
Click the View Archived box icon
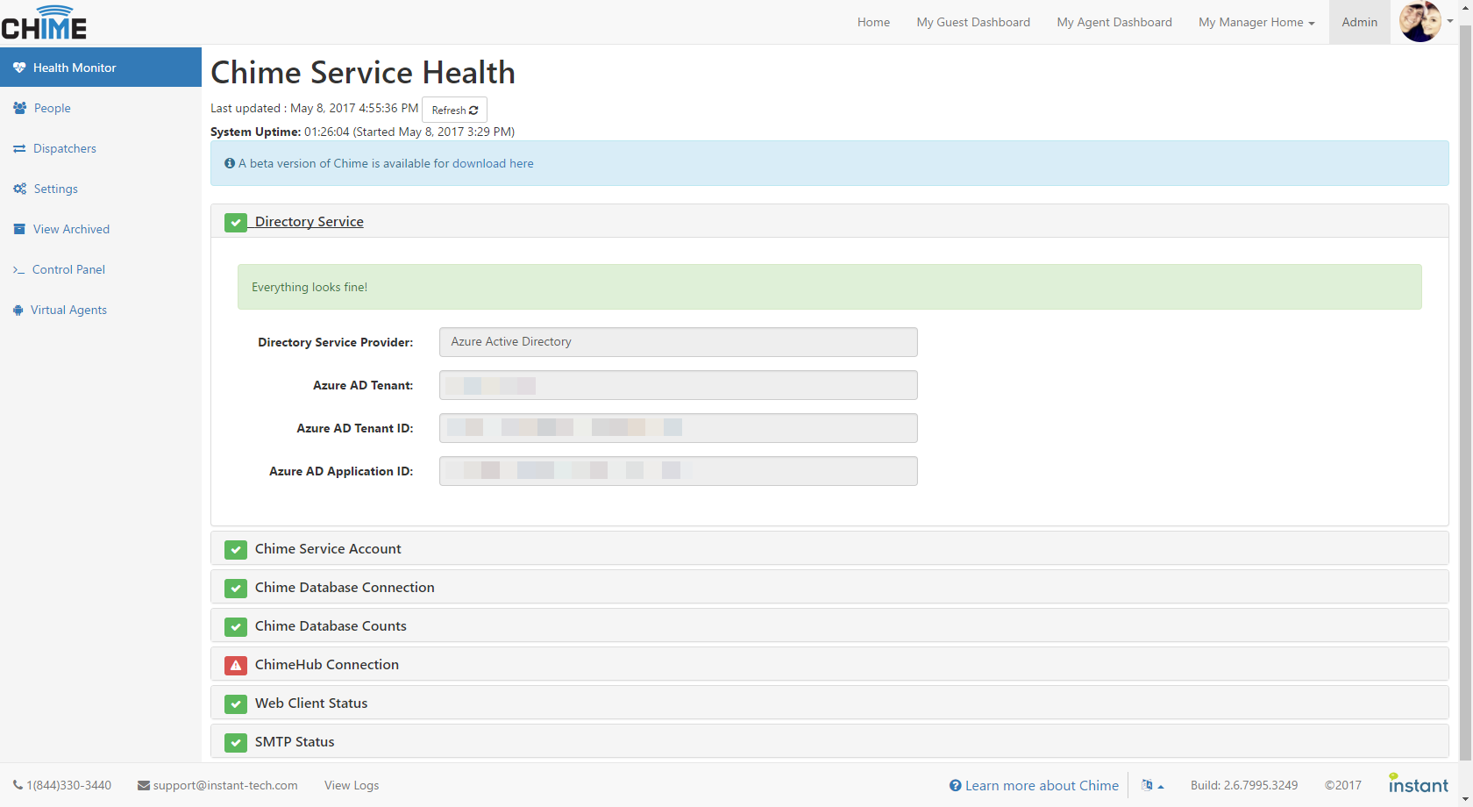[19, 229]
